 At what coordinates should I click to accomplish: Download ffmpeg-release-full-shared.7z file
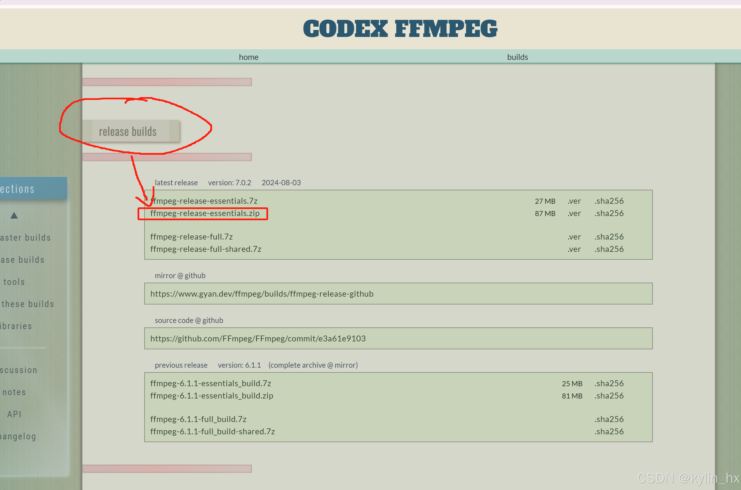click(x=206, y=249)
